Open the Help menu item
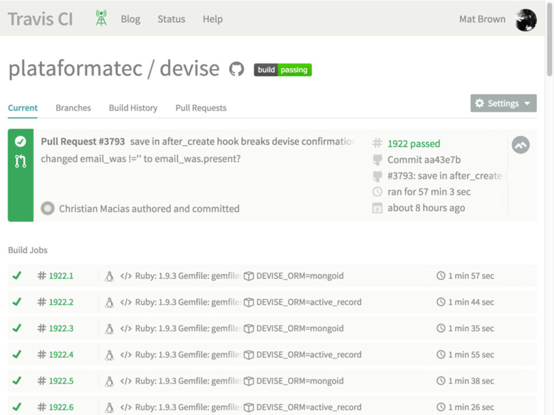 pyautogui.click(x=213, y=19)
